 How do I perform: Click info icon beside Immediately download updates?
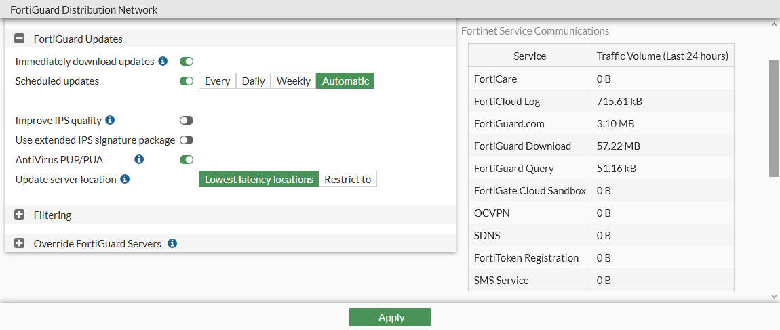click(163, 62)
